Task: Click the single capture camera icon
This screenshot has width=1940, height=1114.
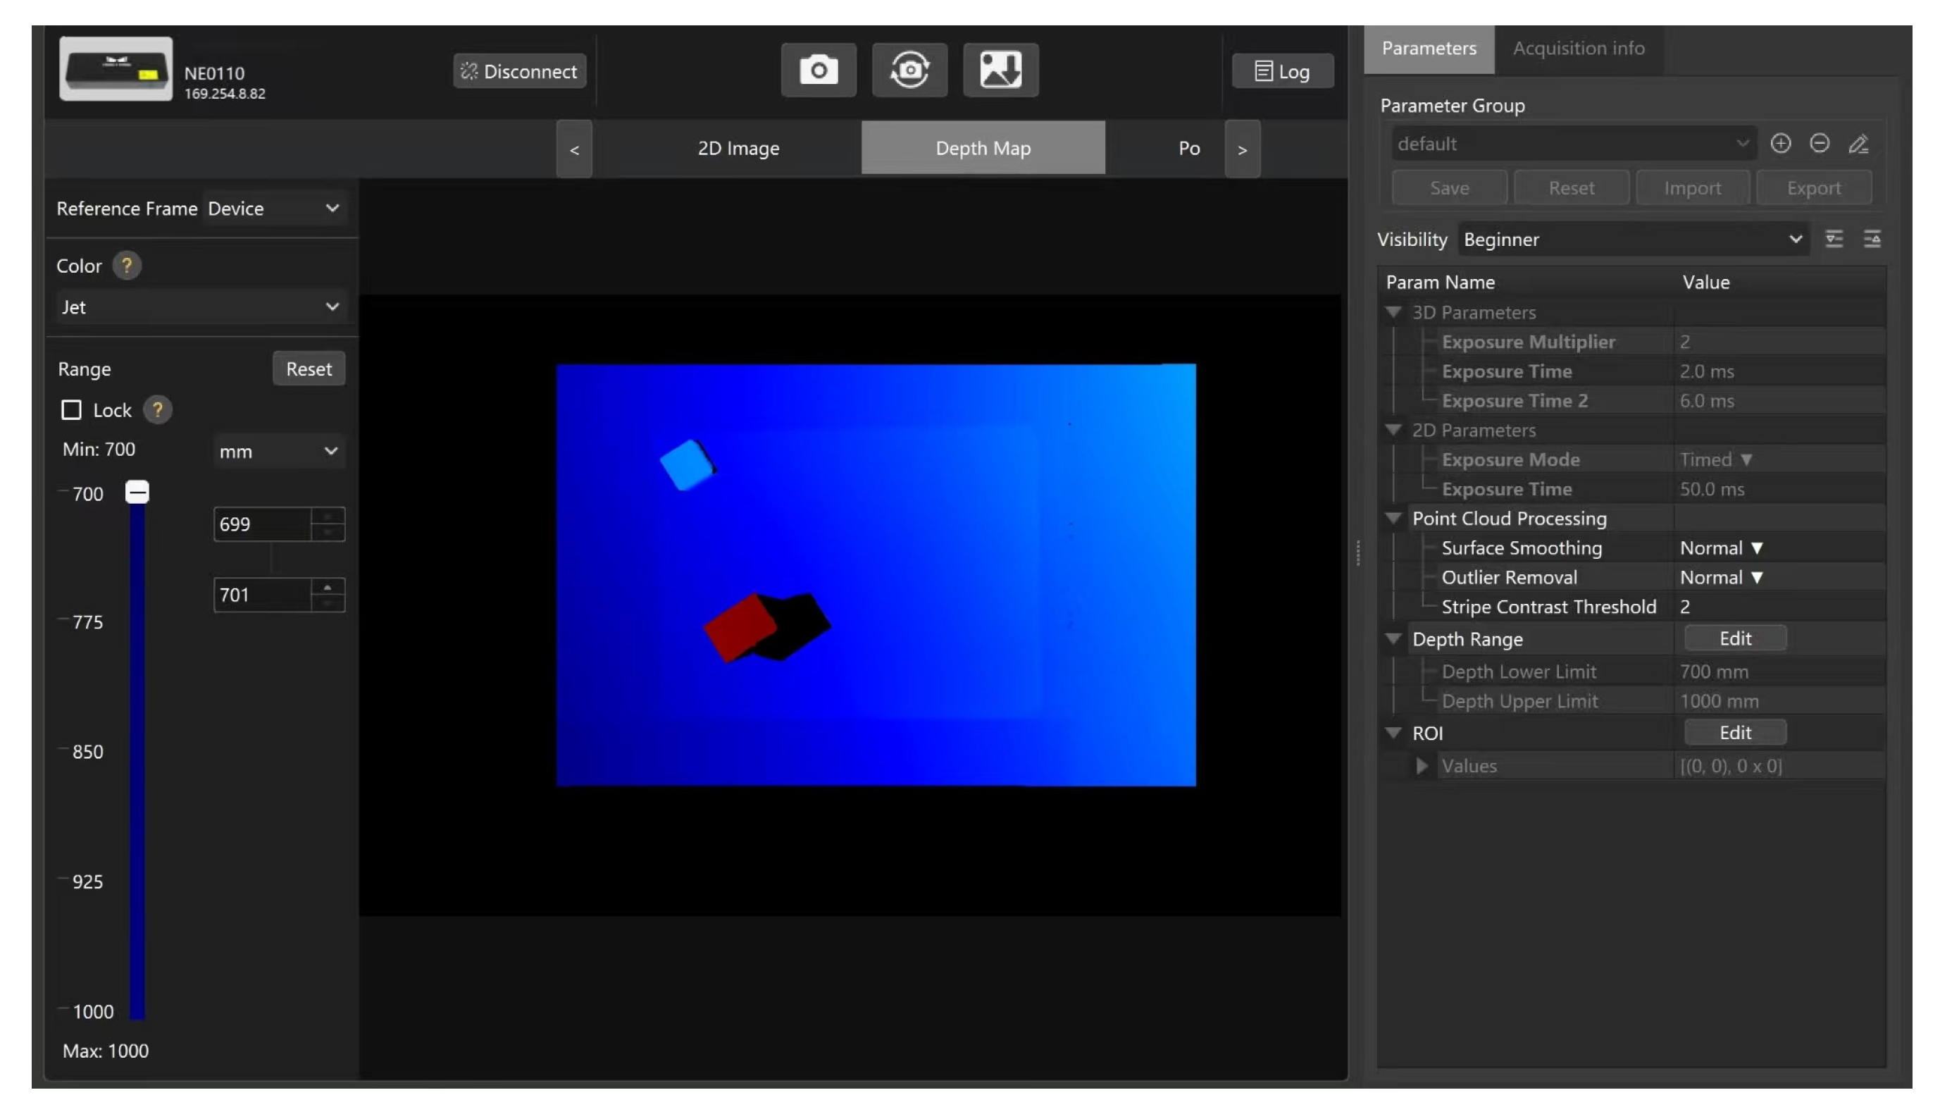Action: tap(819, 70)
